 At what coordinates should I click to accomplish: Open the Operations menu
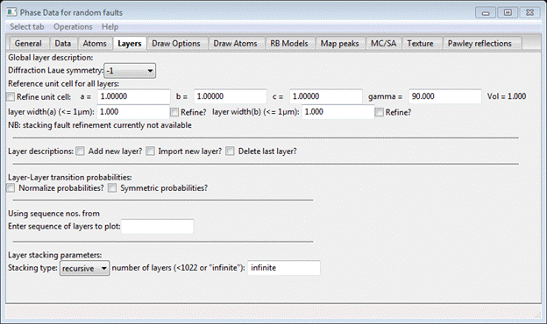pos(73,27)
